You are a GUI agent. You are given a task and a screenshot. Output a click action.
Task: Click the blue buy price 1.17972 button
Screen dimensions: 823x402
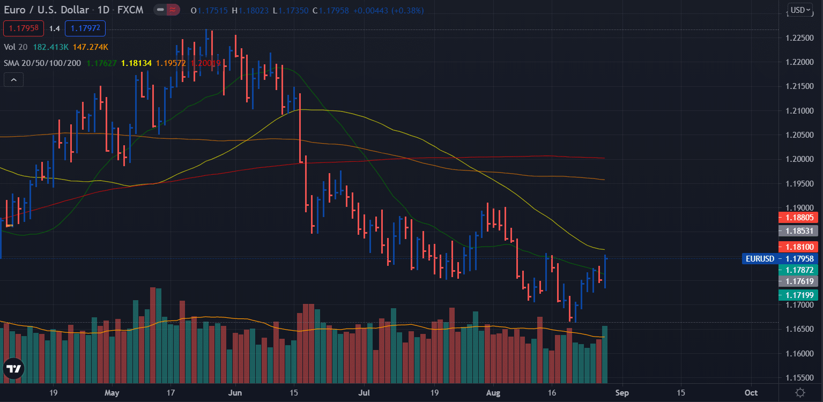pyautogui.click(x=85, y=28)
